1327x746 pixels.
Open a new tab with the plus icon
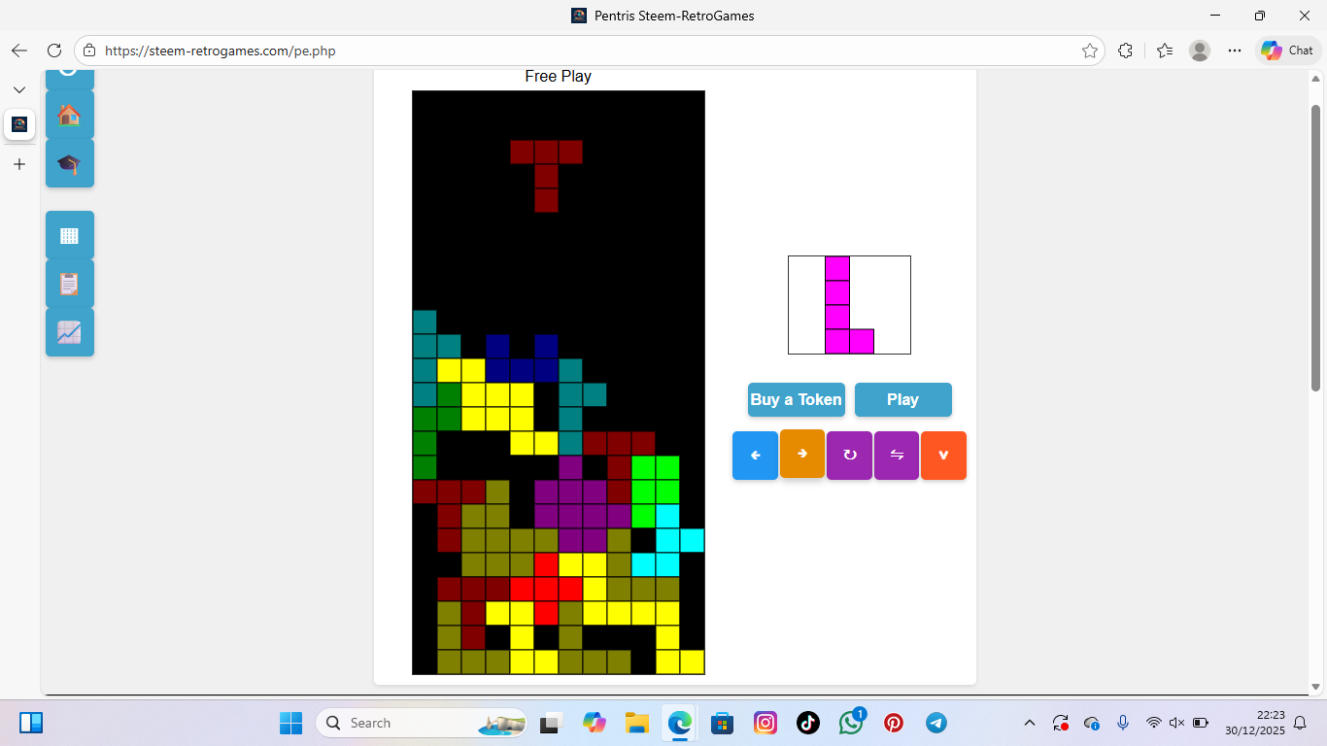[x=19, y=164]
